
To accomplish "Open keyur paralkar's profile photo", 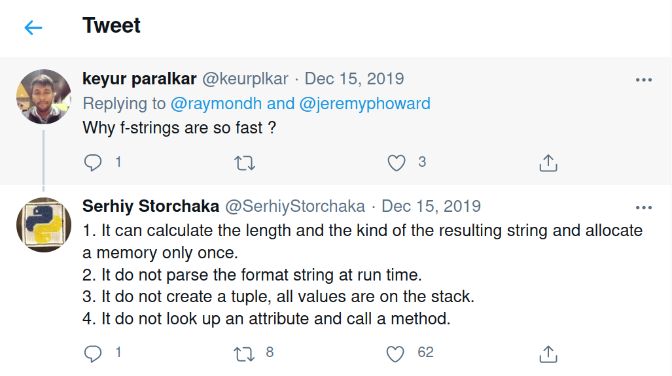I will click(x=44, y=97).
